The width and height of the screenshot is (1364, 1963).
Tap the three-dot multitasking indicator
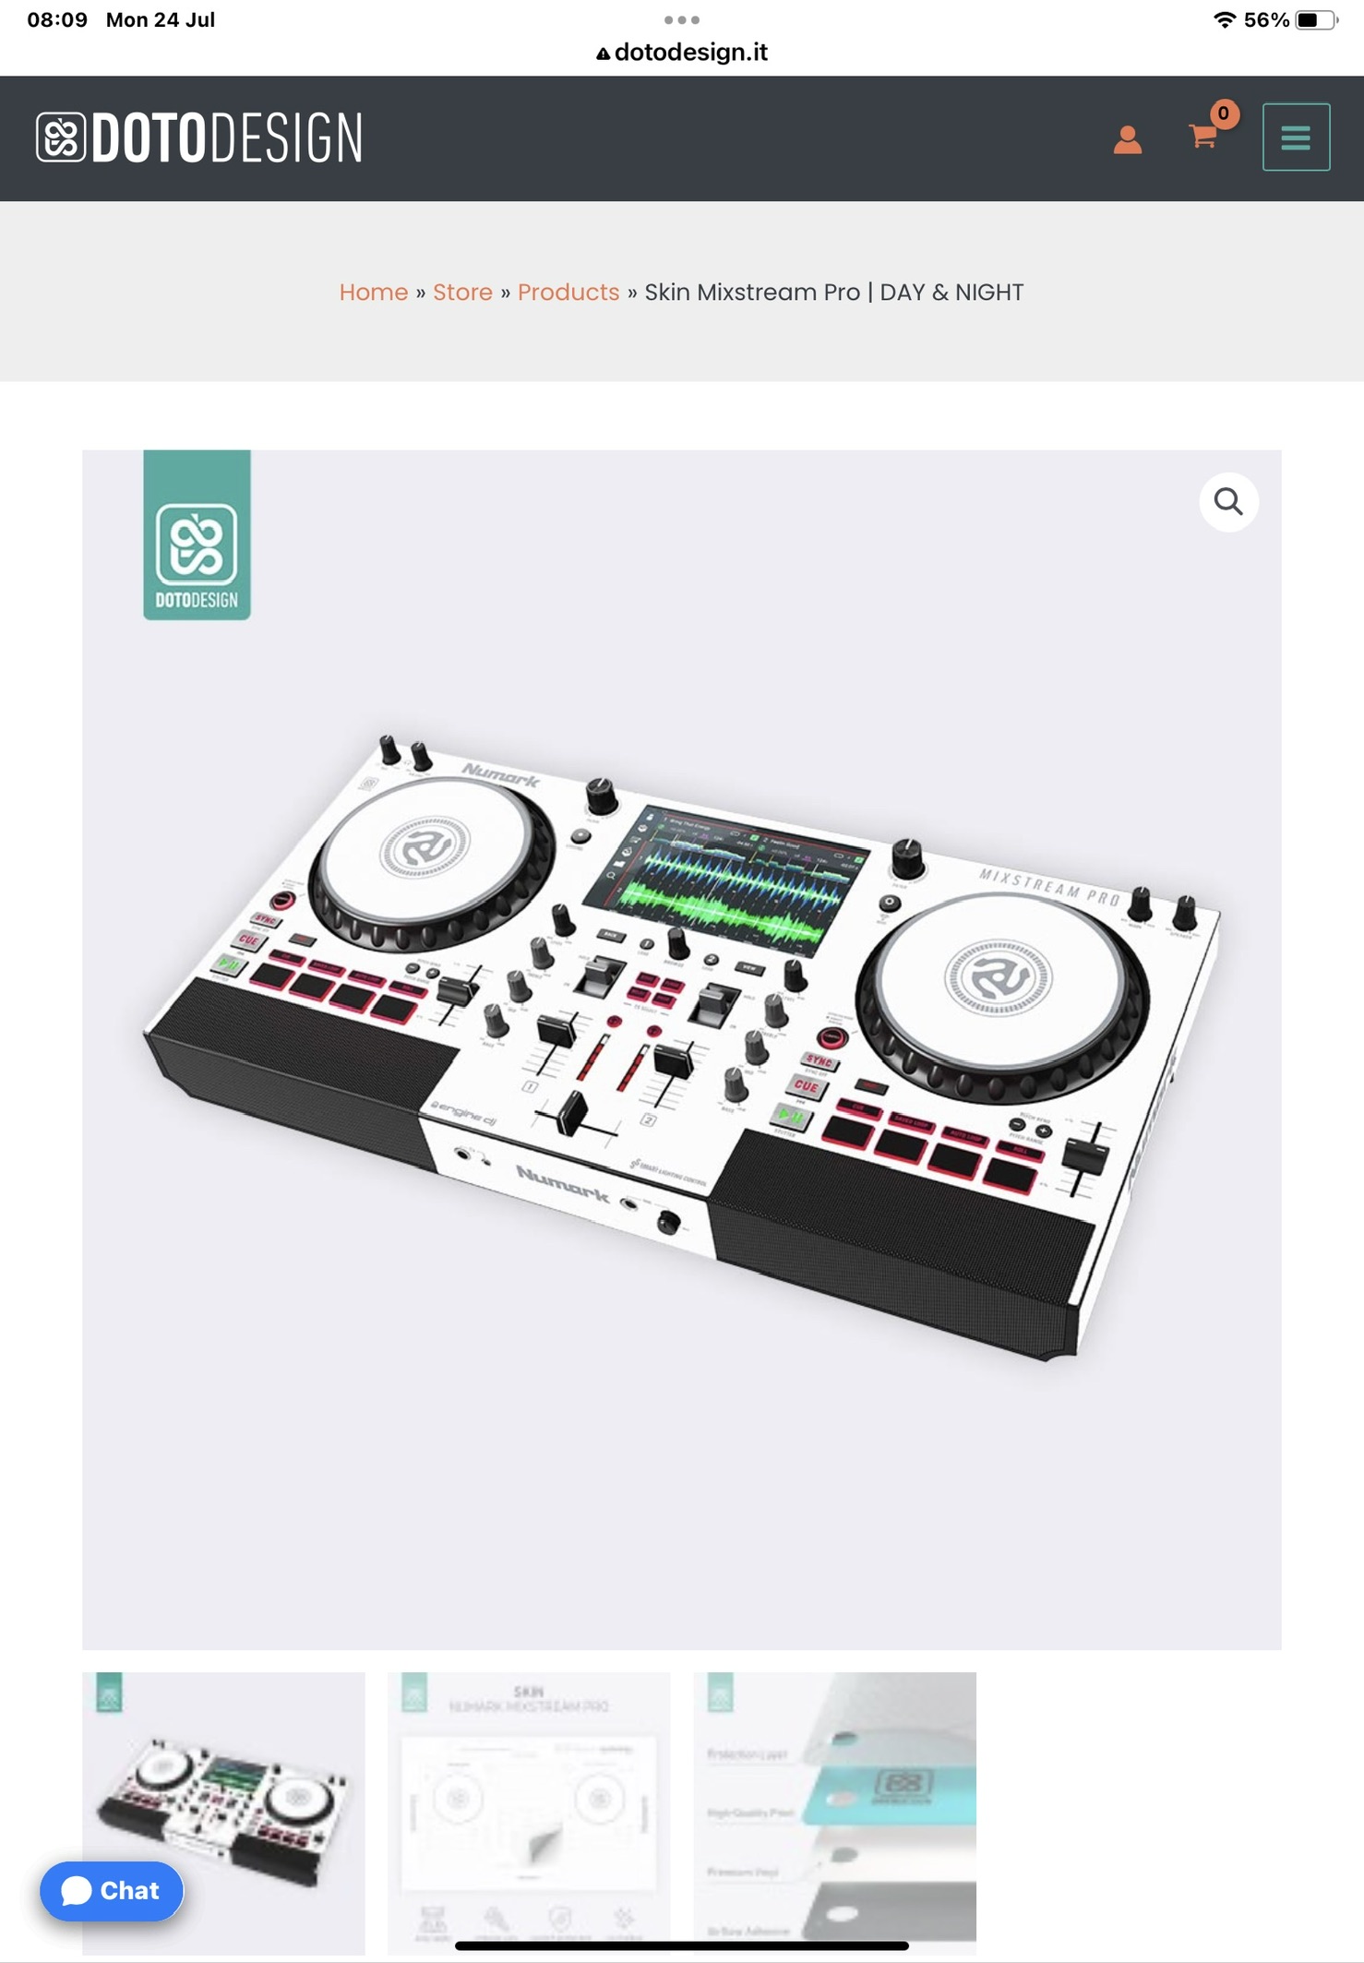pyautogui.click(x=682, y=19)
